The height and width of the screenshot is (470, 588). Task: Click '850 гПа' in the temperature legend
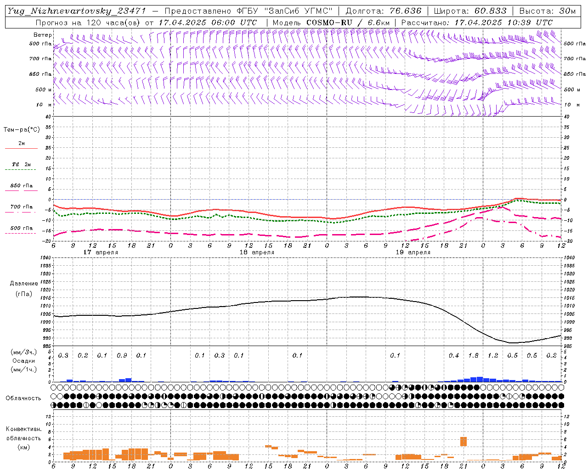pyautogui.click(x=22, y=186)
